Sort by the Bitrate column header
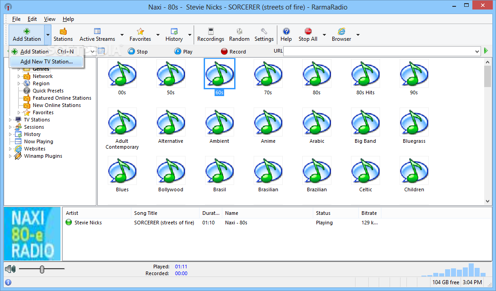496x291 pixels. (x=370, y=213)
